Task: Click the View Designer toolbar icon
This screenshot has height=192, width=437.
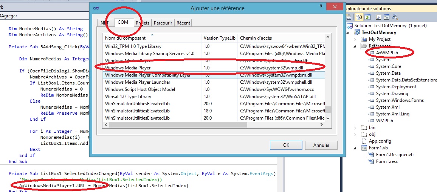Action: [386, 17]
